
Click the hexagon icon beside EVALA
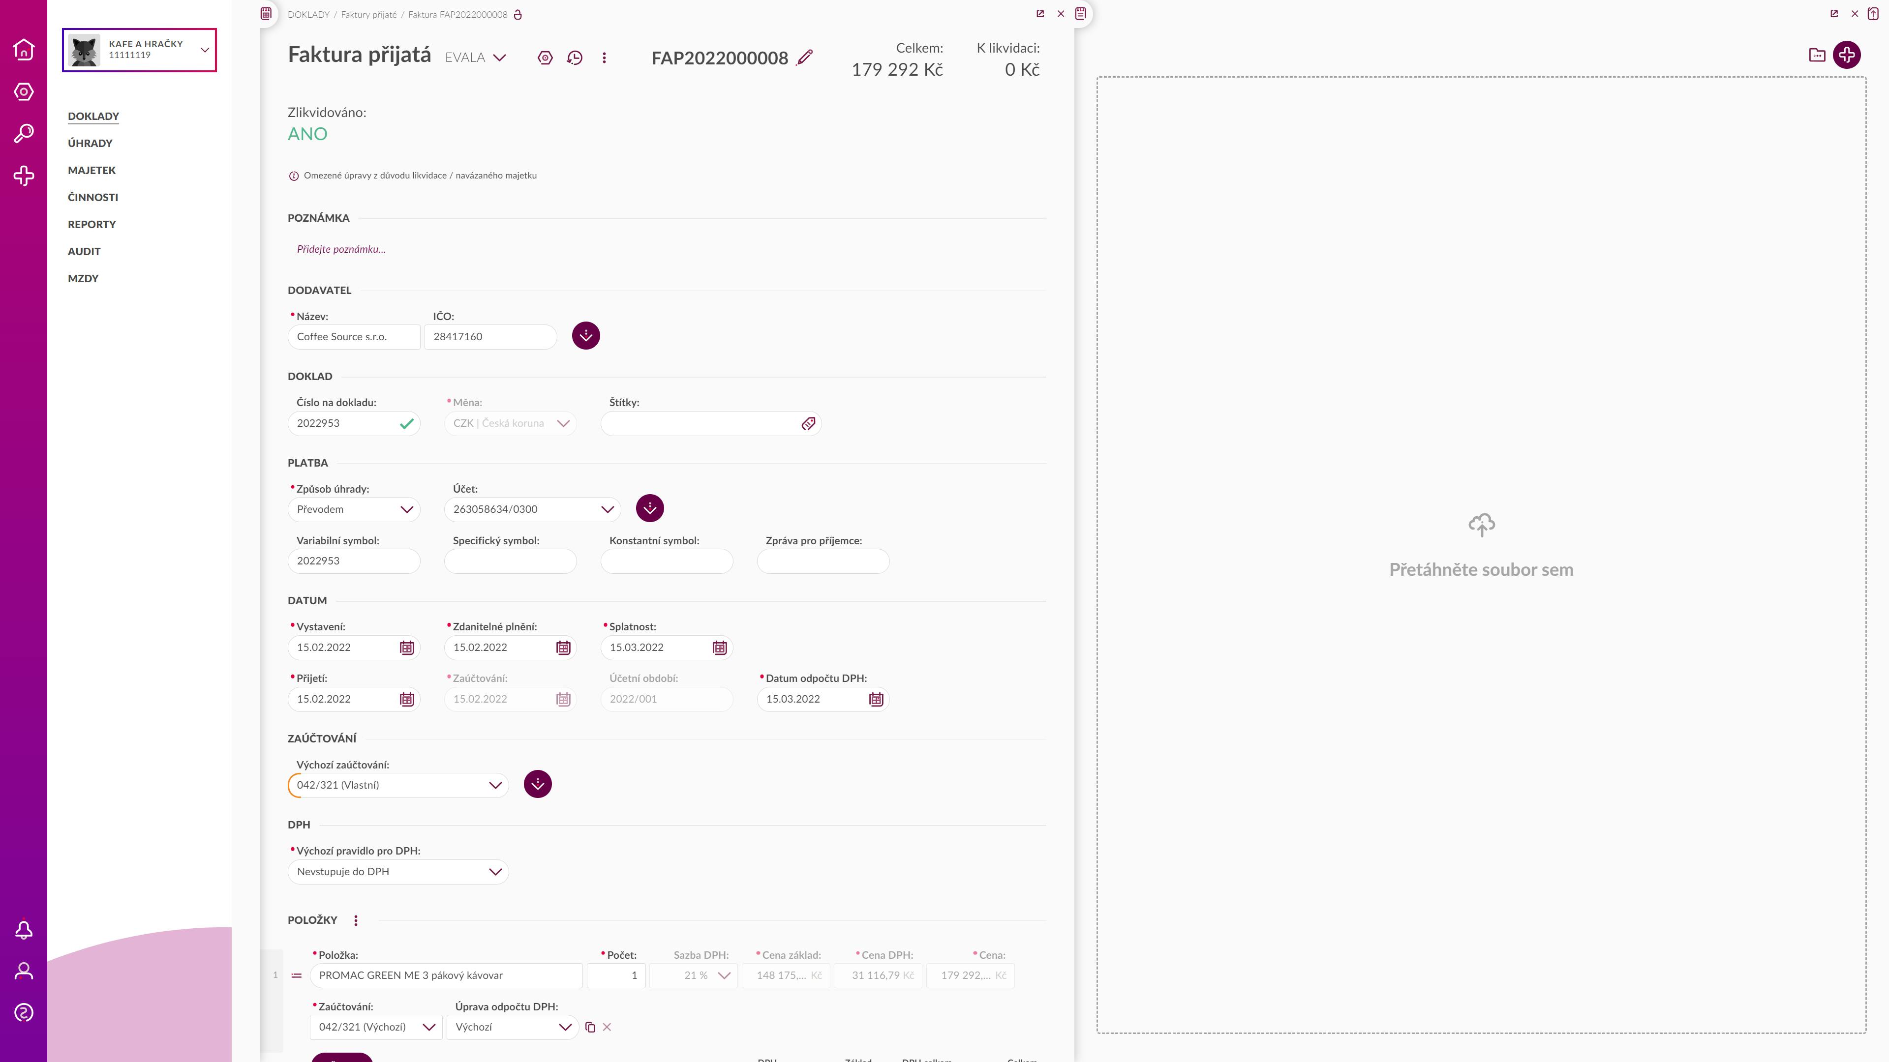[545, 58]
